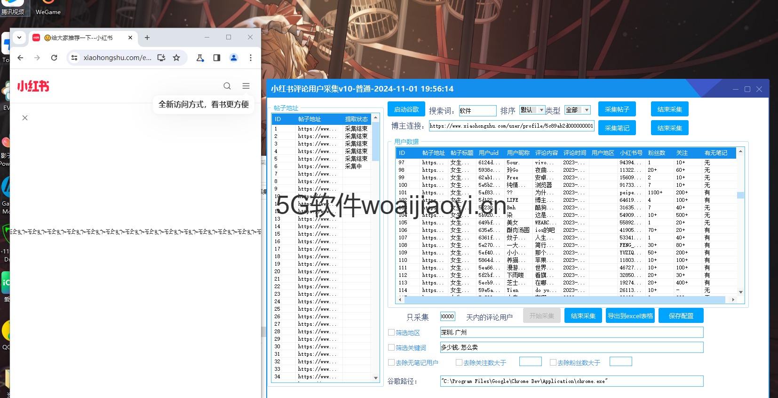This screenshot has height=398, width=778.
Task: Click 结束采集 next to 开始采集
Action: (x=583, y=315)
